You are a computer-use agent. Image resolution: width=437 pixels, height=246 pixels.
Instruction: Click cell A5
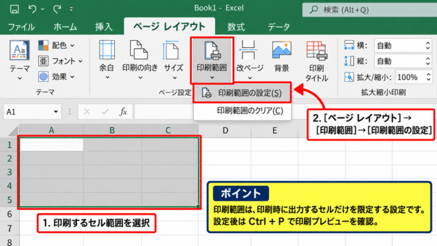coord(52,200)
